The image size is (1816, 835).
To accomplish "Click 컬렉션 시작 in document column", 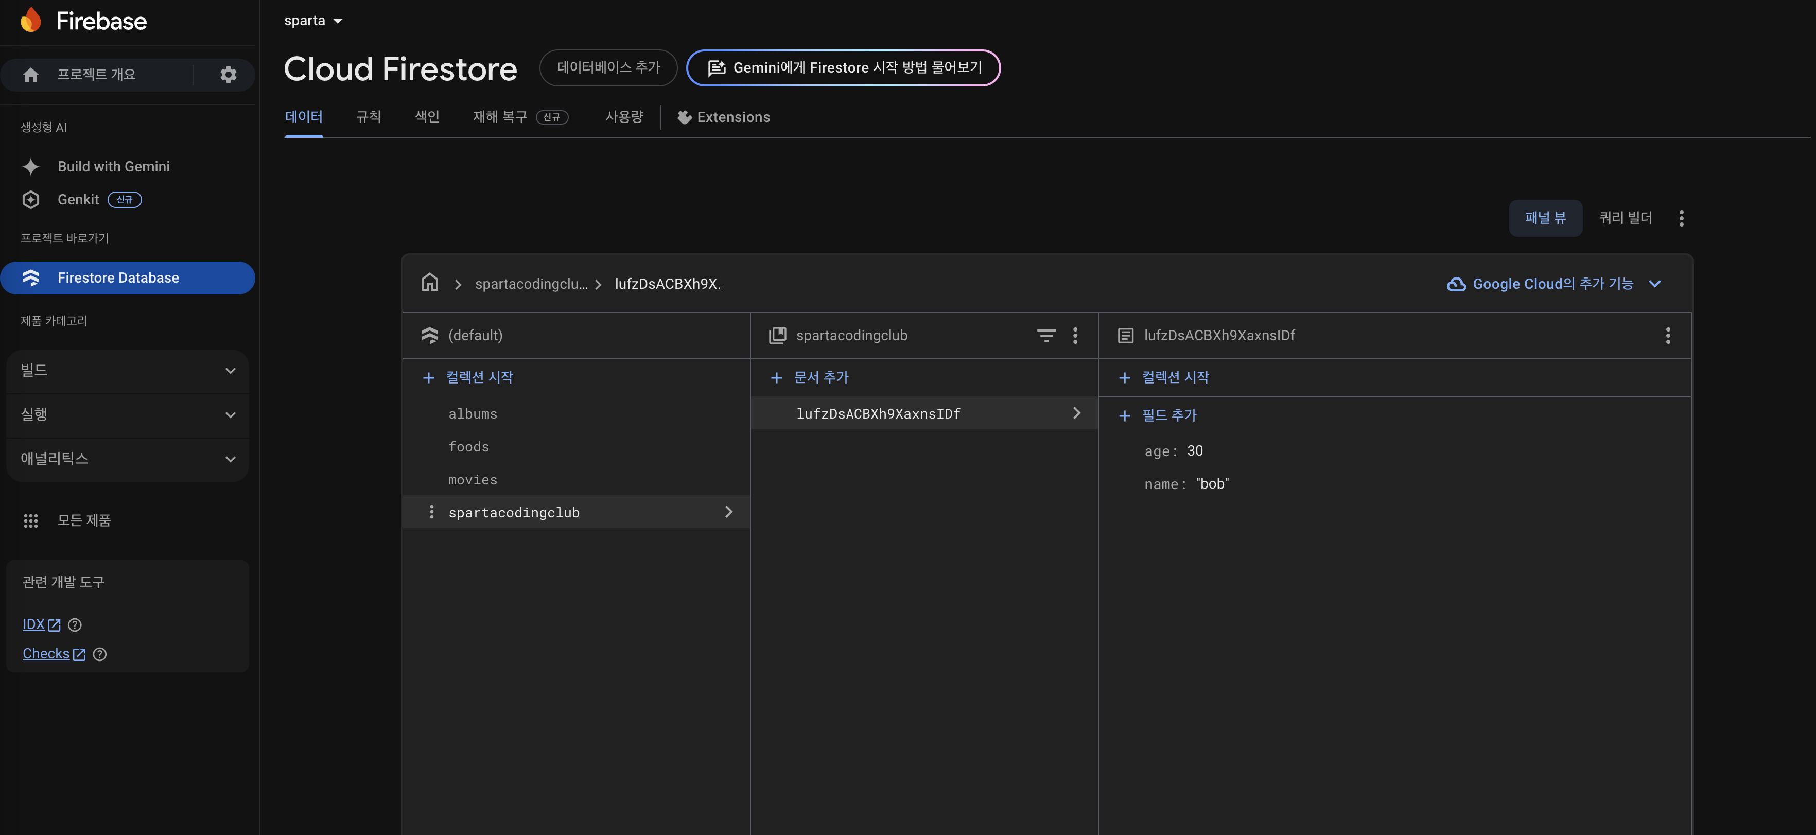I will (1164, 378).
